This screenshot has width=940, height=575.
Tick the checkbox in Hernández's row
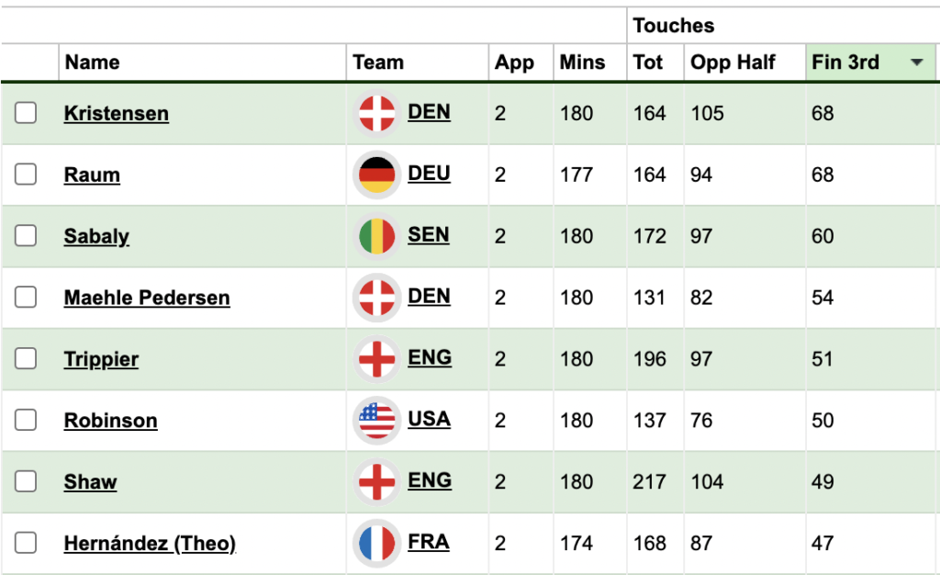[x=26, y=543]
